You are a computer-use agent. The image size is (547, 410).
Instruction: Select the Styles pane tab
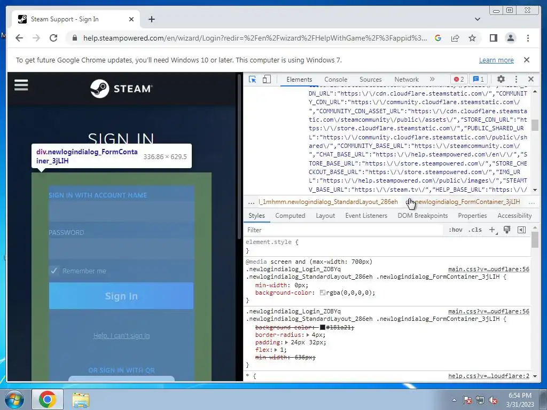tap(256, 216)
